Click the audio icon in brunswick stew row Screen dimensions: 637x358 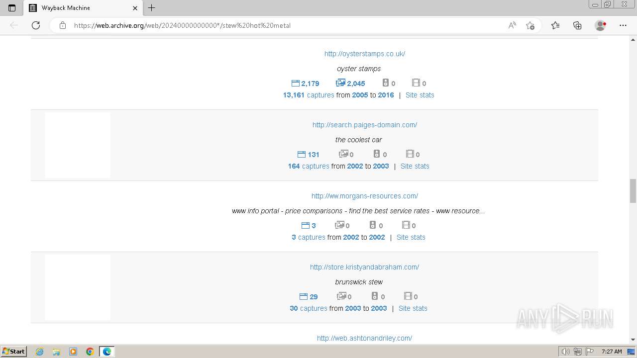(x=375, y=296)
